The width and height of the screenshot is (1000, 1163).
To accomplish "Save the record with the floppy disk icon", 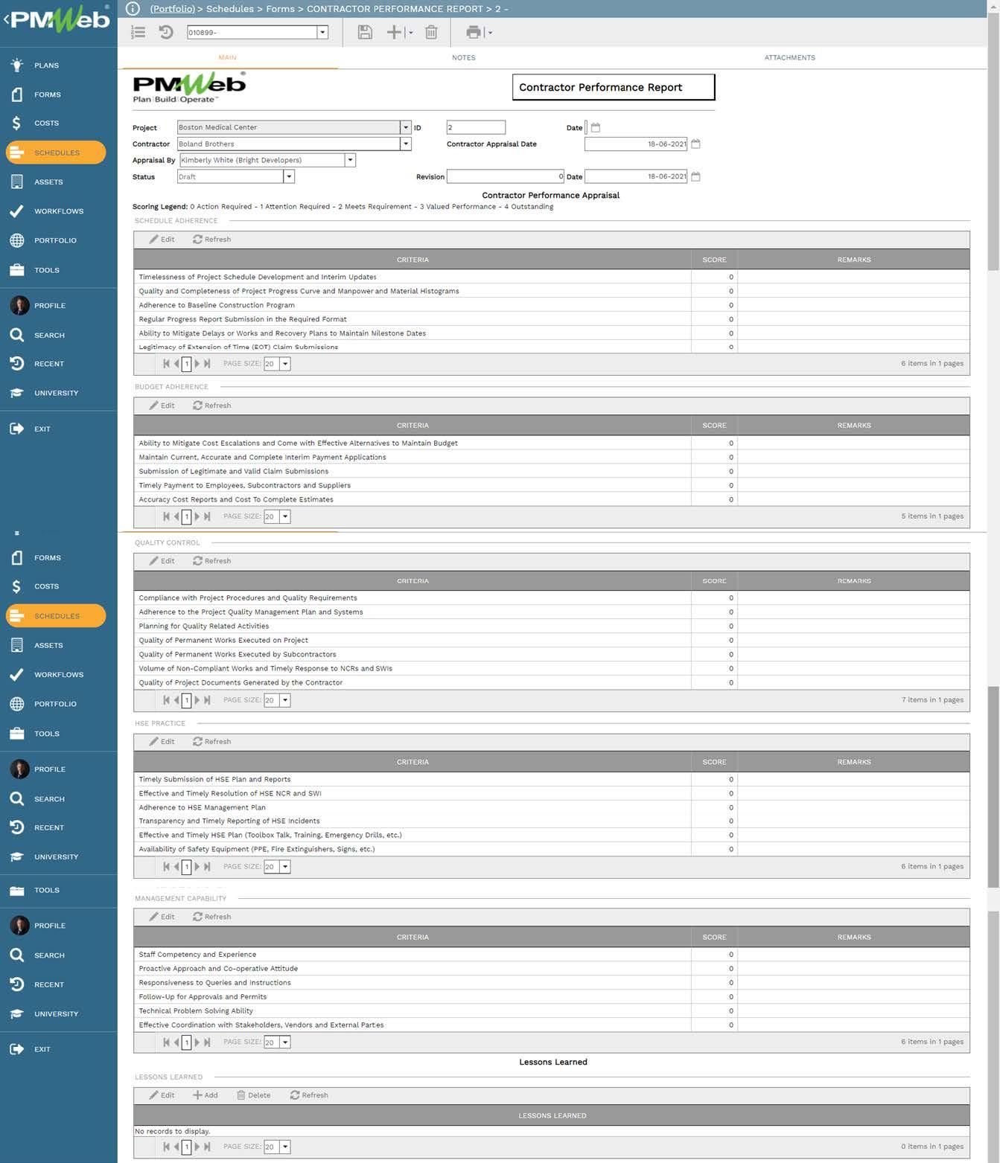I will (x=365, y=32).
